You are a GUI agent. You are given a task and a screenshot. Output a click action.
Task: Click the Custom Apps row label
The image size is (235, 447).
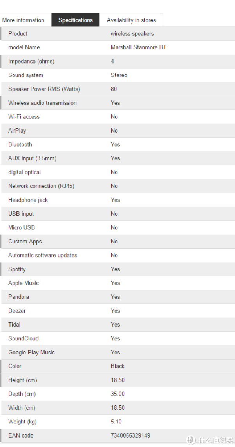point(25,242)
